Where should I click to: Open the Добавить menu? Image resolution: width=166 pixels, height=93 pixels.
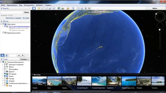point(39,5)
